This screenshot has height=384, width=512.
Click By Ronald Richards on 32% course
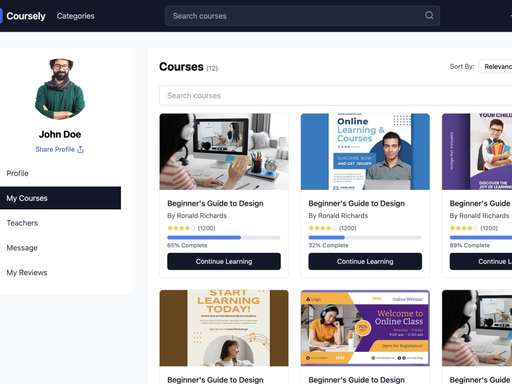[x=338, y=216]
